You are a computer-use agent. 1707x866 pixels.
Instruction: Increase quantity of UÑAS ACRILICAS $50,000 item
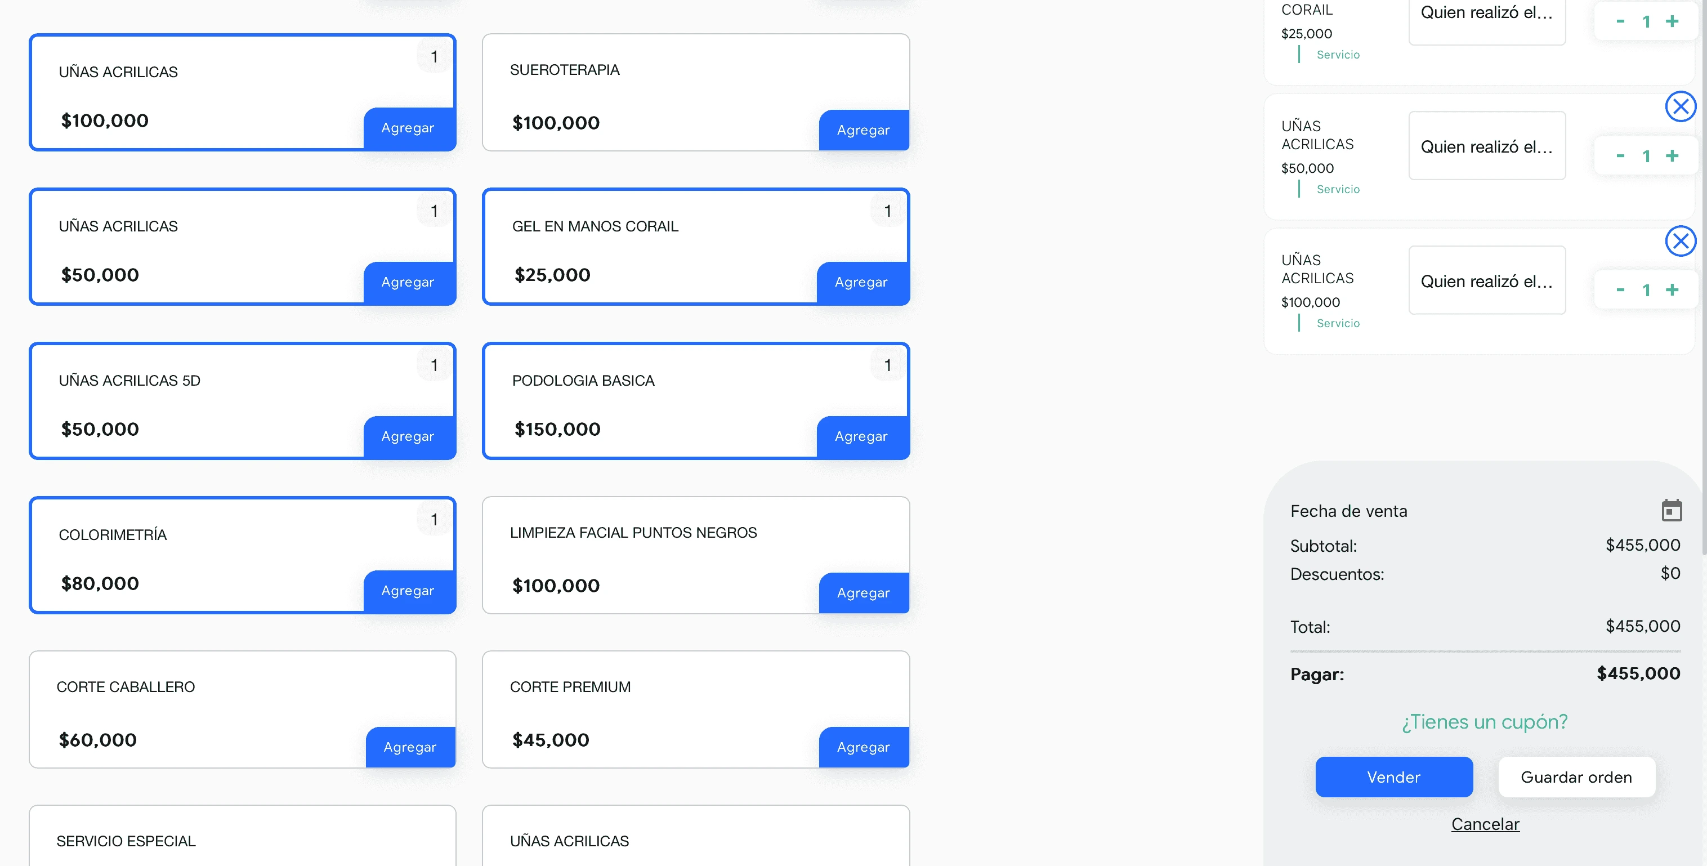tap(1673, 157)
